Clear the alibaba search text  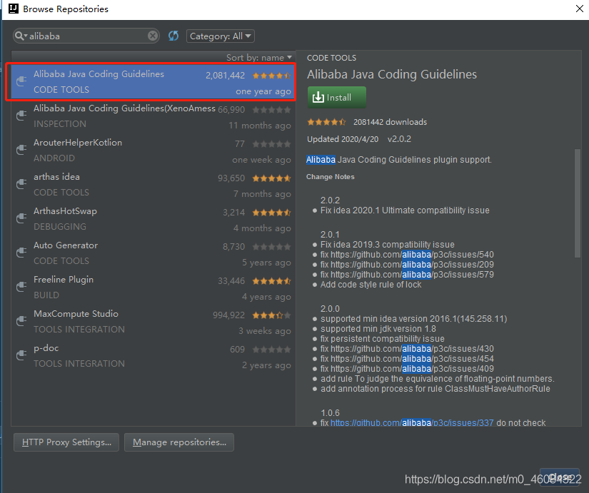[x=153, y=36]
